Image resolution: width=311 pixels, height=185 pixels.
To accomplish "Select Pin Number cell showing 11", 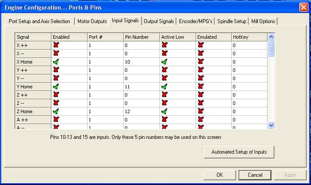I will tap(142, 87).
